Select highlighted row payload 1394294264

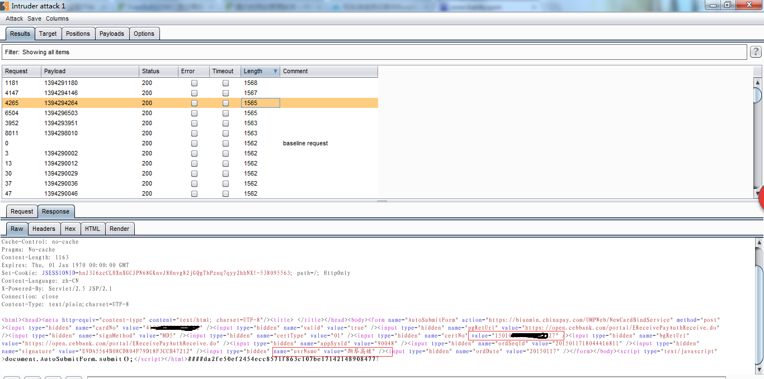pyautogui.click(x=190, y=103)
